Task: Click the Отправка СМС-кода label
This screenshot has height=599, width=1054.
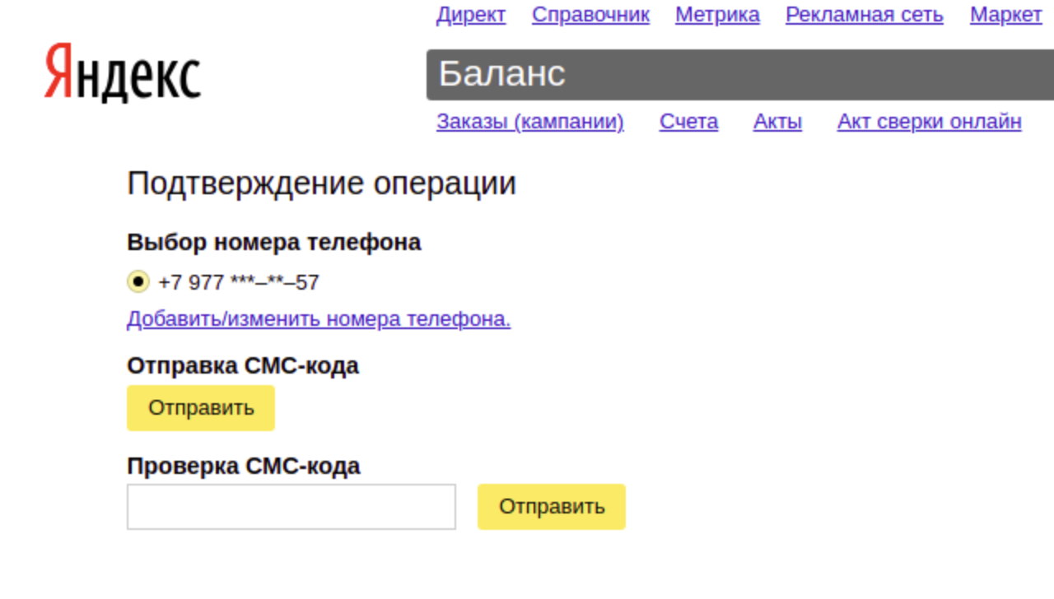Action: 243,366
